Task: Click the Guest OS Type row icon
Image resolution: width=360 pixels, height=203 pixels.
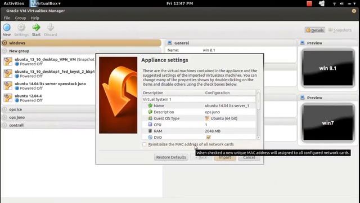Action: (150, 118)
